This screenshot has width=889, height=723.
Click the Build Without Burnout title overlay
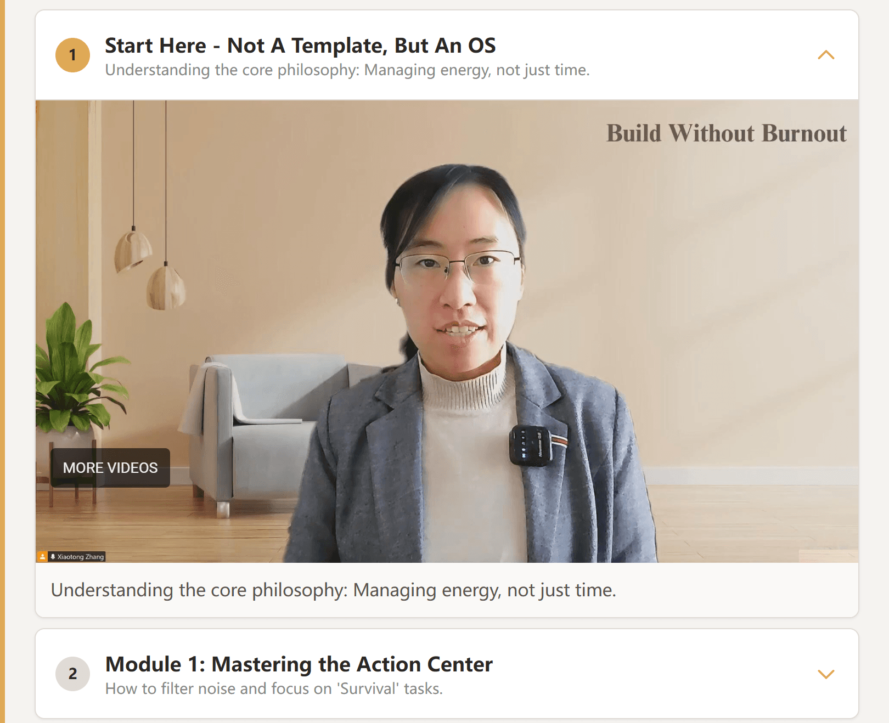(726, 133)
